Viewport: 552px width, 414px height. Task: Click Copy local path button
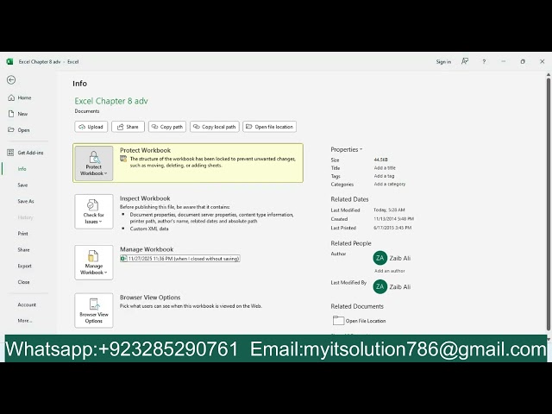(215, 127)
